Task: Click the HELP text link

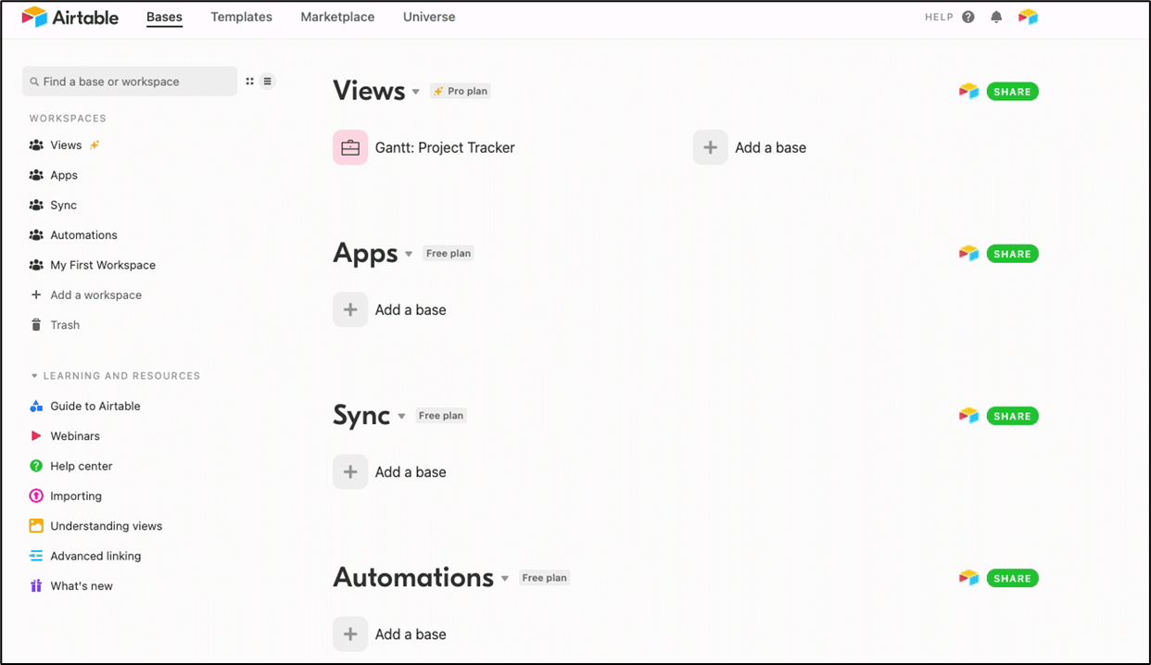Action: point(939,18)
